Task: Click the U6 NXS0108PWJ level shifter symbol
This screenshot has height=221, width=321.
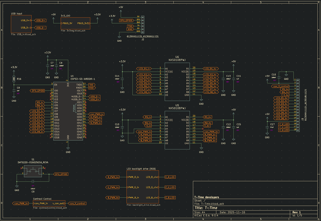Action: pyautogui.click(x=177, y=82)
